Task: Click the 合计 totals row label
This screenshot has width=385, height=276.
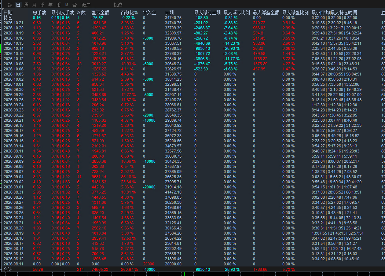Action: (8, 269)
